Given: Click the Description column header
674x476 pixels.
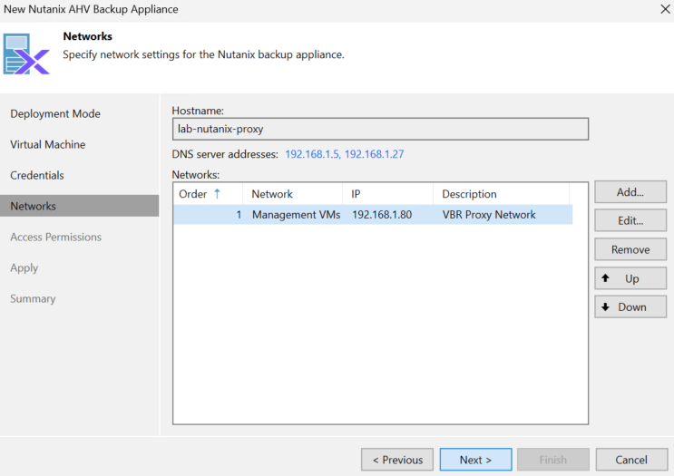Looking at the screenshot, I should 502,194.
